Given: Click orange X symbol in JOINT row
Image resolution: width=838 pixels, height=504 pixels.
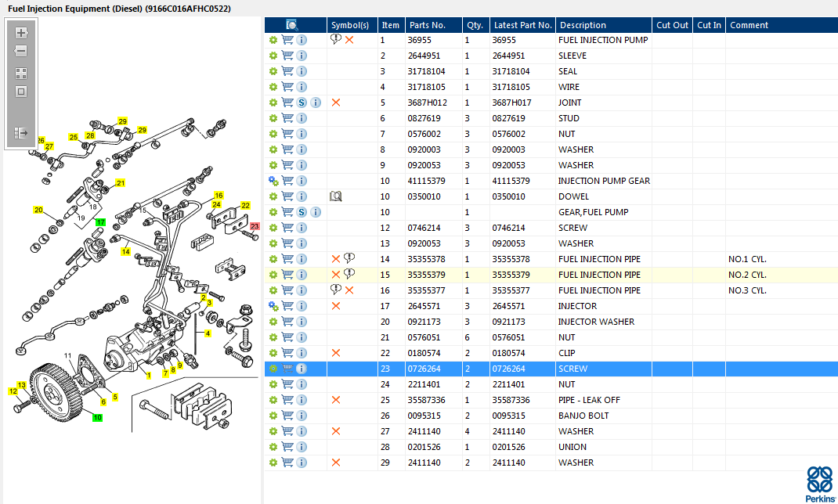Looking at the screenshot, I should tap(336, 103).
